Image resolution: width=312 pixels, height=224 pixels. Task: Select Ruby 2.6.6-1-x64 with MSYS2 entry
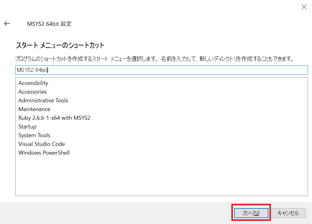click(54, 118)
